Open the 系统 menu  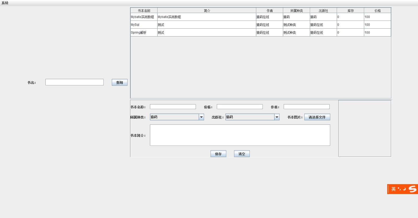(x=5, y=3)
